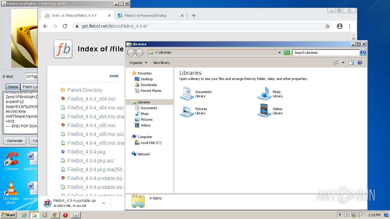This screenshot has height=219, width=390.
Task: Select the Serial tab in KeyMaker
Action: point(13,87)
